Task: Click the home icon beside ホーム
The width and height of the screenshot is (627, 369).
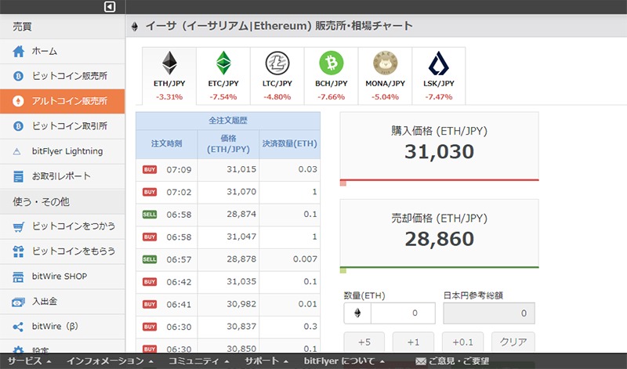Action: coord(18,51)
